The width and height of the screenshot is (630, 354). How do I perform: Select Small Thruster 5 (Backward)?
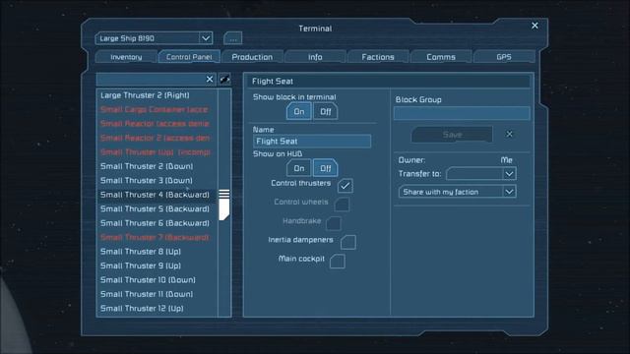pyautogui.click(x=157, y=209)
